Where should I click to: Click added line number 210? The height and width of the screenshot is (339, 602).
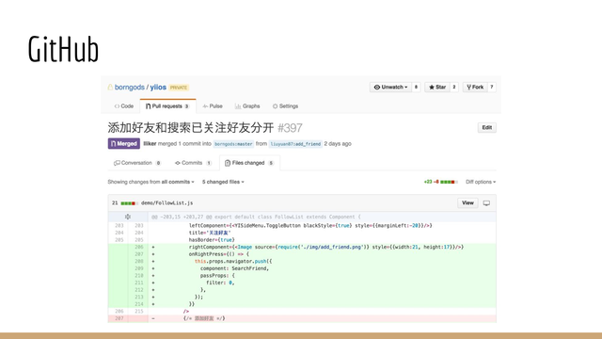coord(138,276)
